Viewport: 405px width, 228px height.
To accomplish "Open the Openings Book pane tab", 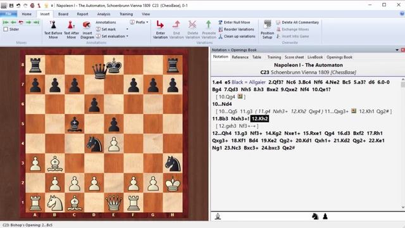I will coord(339,57).
